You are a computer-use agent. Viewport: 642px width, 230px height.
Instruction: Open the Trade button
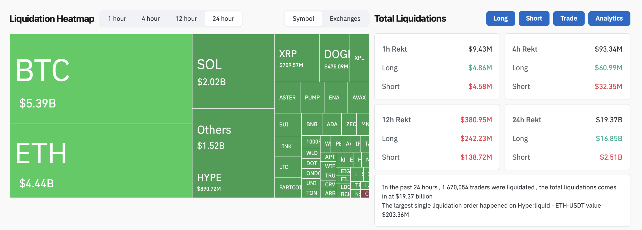[569, 19]
